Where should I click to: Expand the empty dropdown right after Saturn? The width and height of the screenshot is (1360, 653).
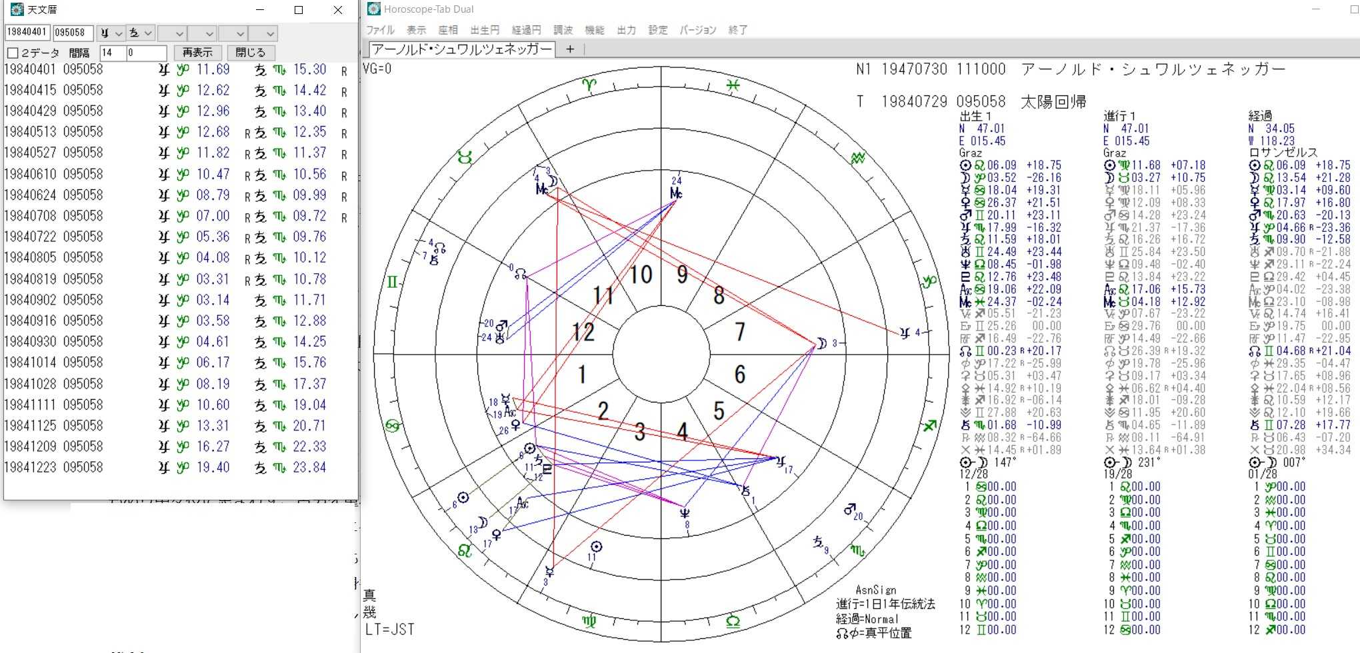coord(171,33)
